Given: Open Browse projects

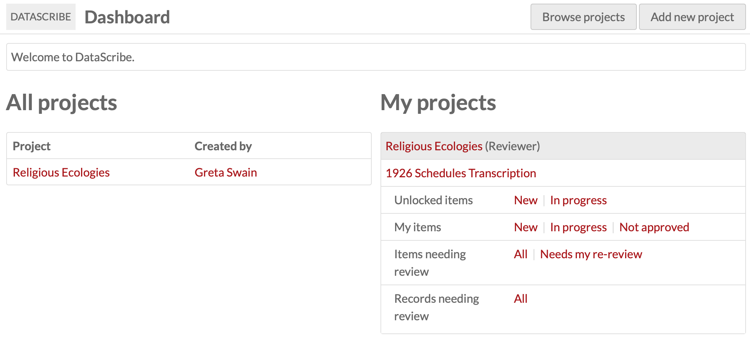Looking at the screenshot, I should 583,17.
